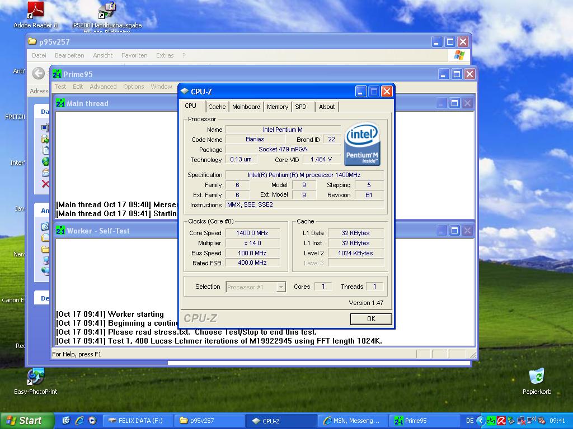
Task: Click OK in CPU-Z dialog
Action: click(371, 318)
